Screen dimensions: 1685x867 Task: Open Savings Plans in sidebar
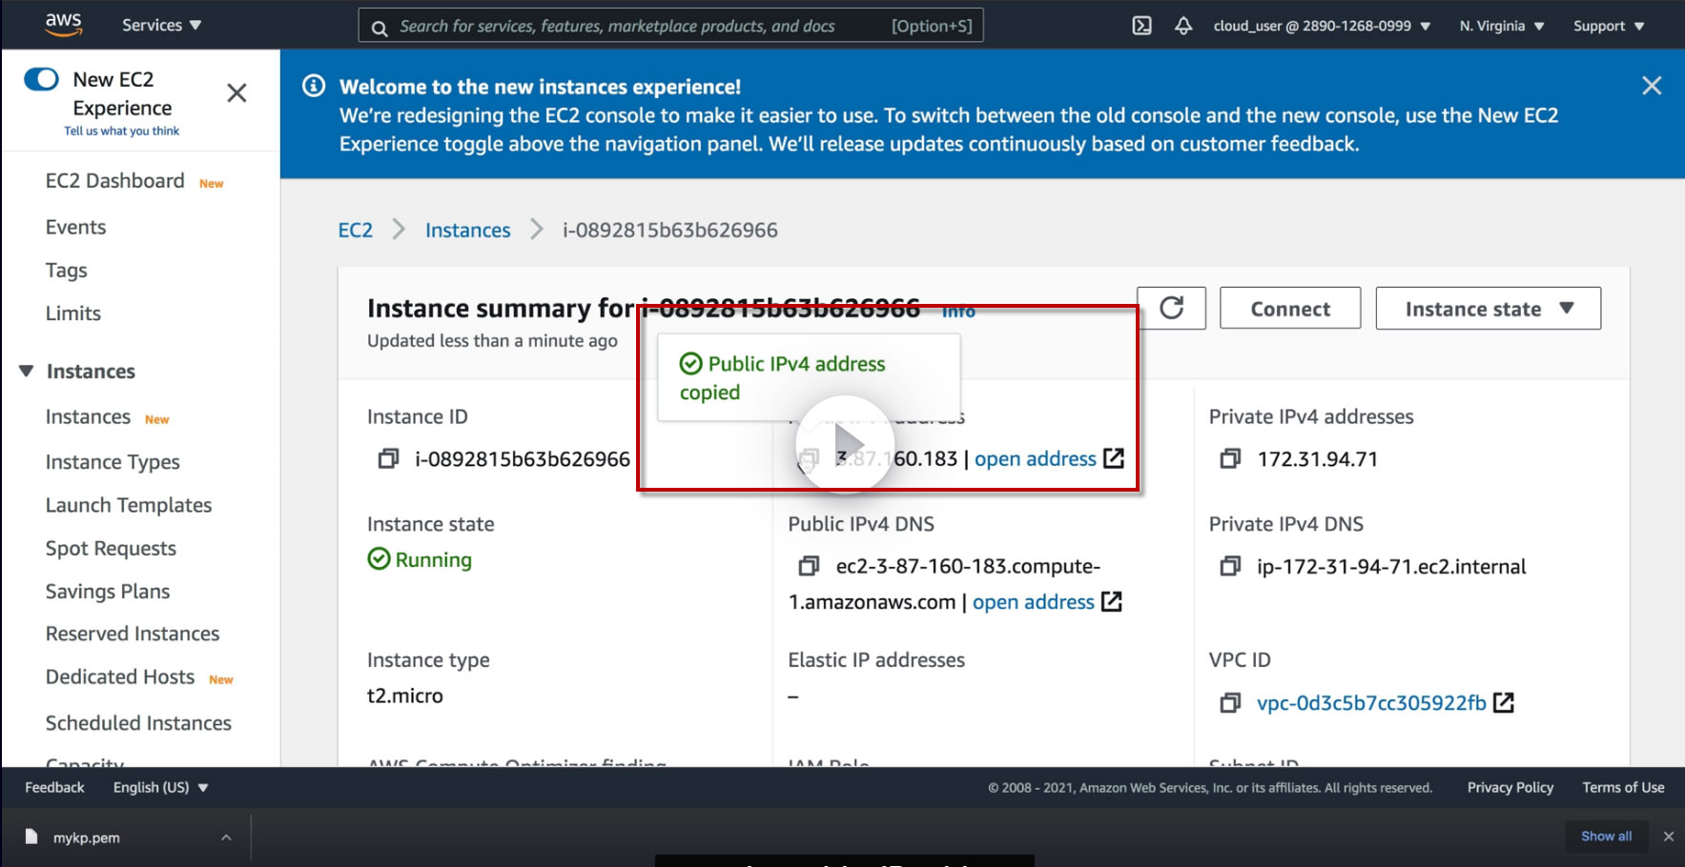108,592
